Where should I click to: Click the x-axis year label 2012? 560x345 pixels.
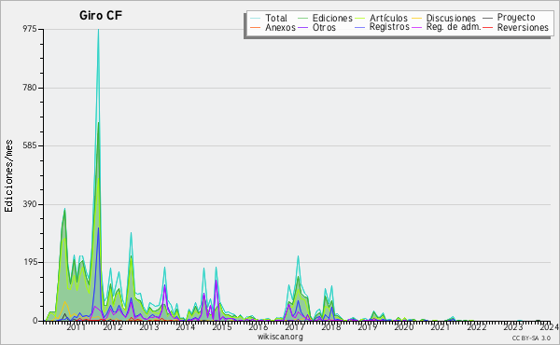(113, 326)
